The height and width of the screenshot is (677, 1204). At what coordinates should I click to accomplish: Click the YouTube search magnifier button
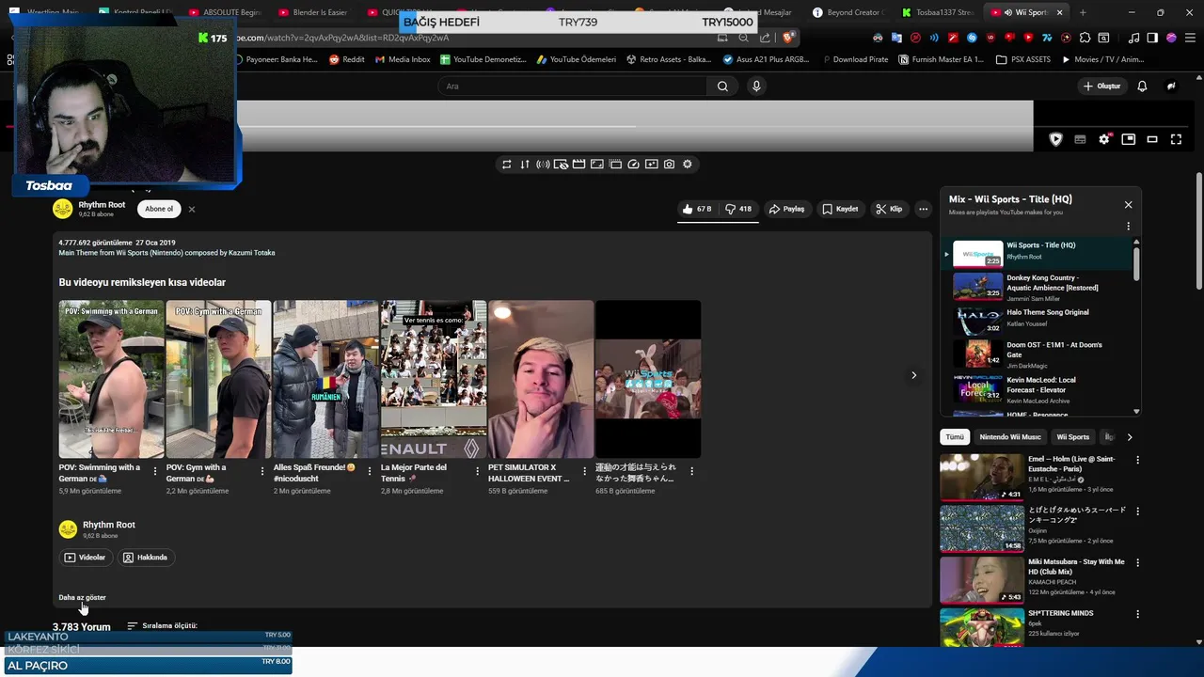[722, 86]
